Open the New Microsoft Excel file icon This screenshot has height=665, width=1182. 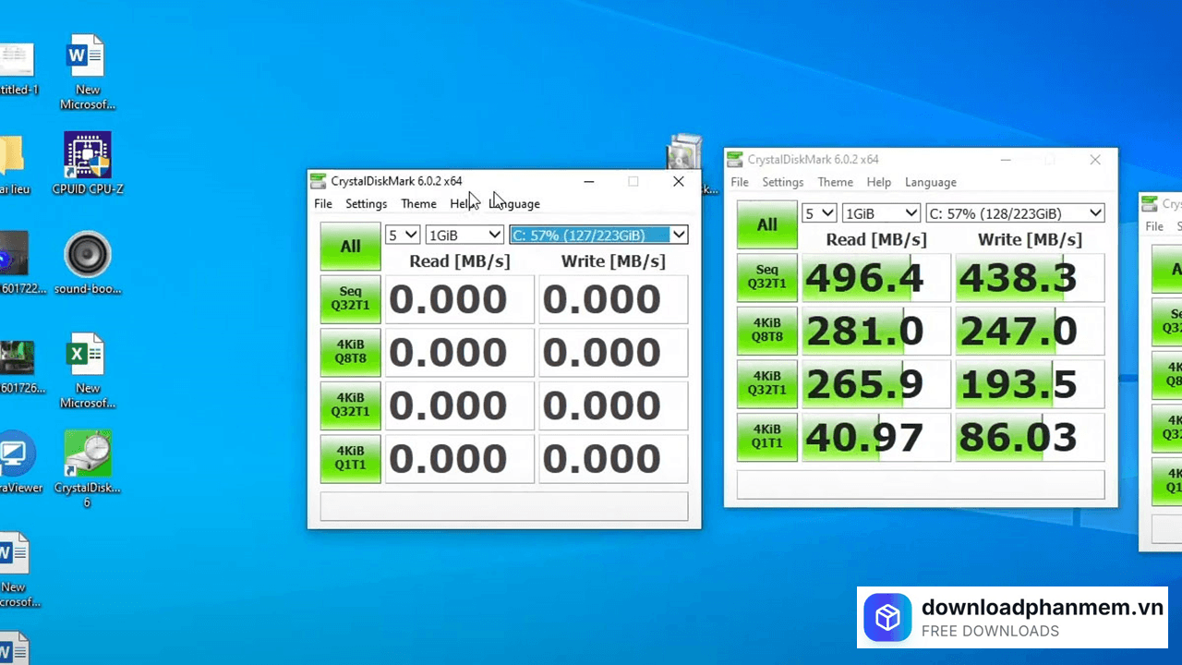88,355
